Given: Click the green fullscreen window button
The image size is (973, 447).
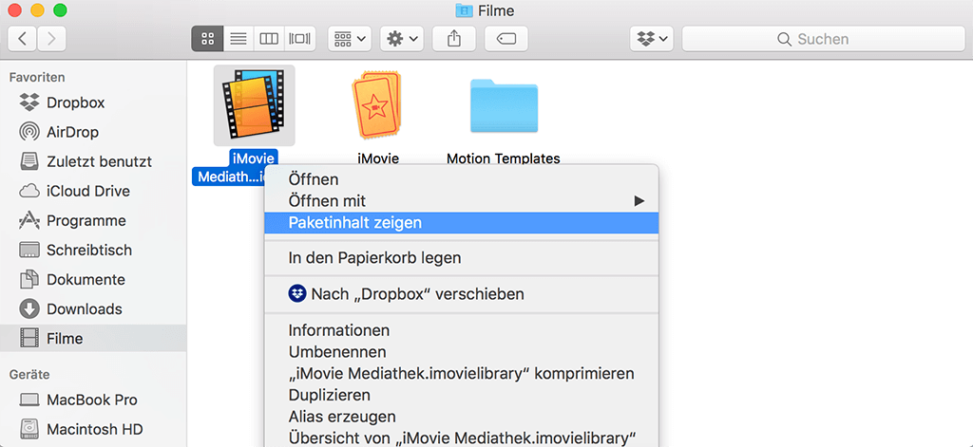Looking at the screenshot, I should (x=60, y=9).
